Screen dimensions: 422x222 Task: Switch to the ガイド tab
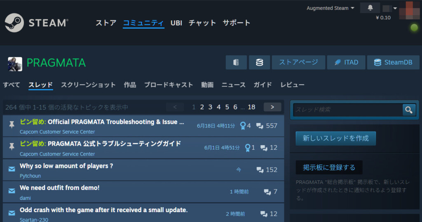coord(263,85)
